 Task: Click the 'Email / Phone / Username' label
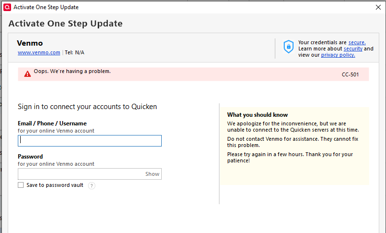tap(52, 123)
